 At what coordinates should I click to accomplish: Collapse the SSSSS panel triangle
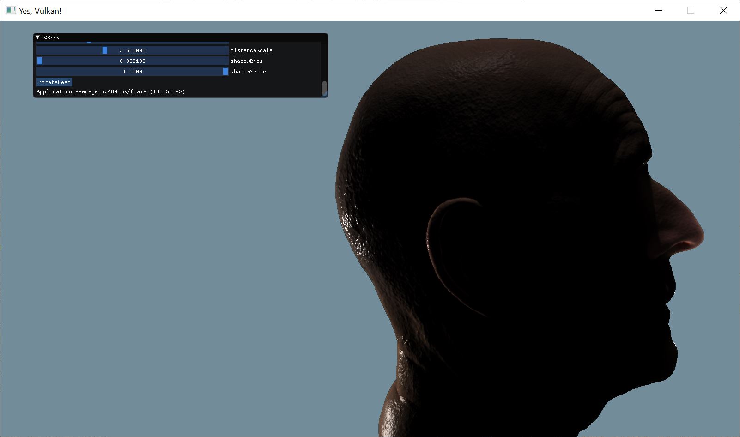(x=37, y=37)
